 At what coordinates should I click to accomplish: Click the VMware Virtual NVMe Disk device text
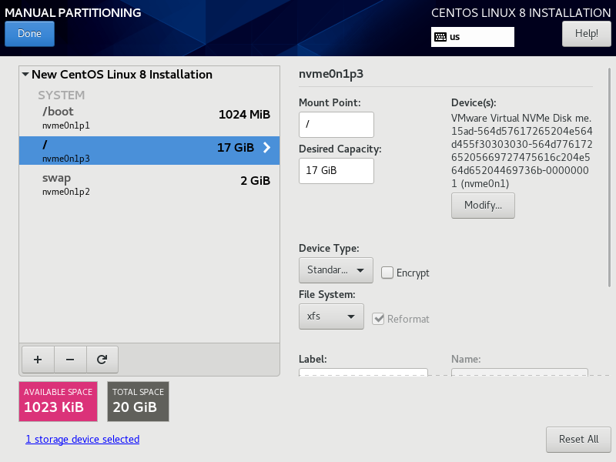click(521, 151)
